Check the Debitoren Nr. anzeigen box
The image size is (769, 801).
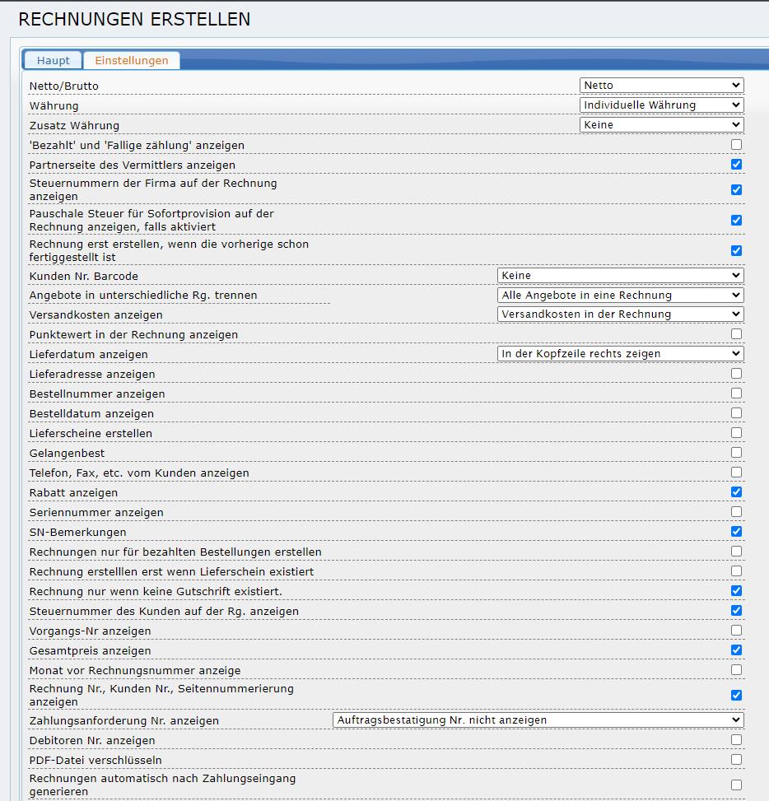736,740
